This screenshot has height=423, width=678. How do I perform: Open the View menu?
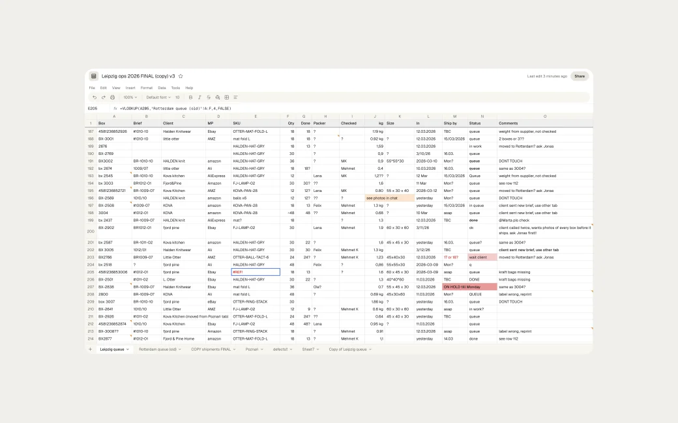click(x=116, y=88)
